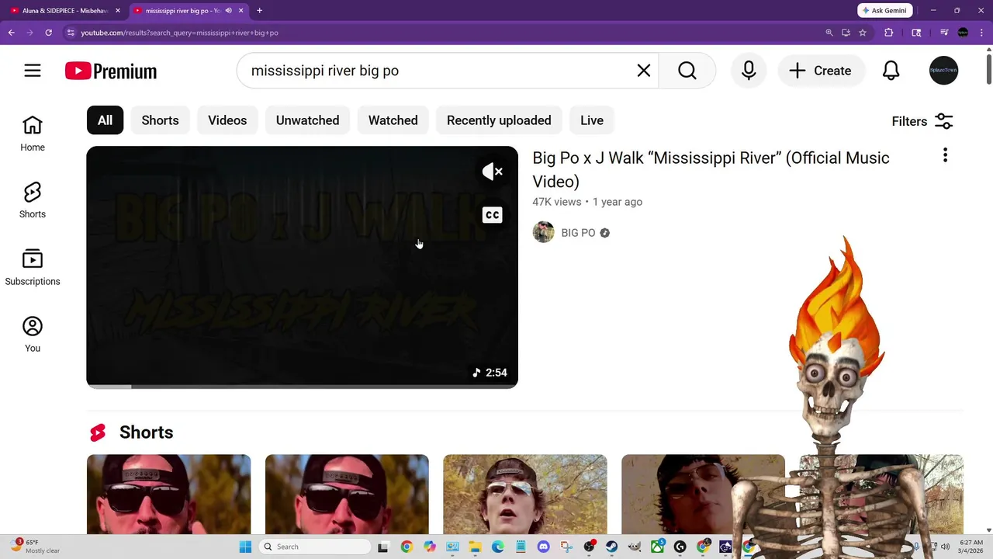Open the Chrome search-tabs sidebar icon
993x559 pixels.
coord(916,33)
